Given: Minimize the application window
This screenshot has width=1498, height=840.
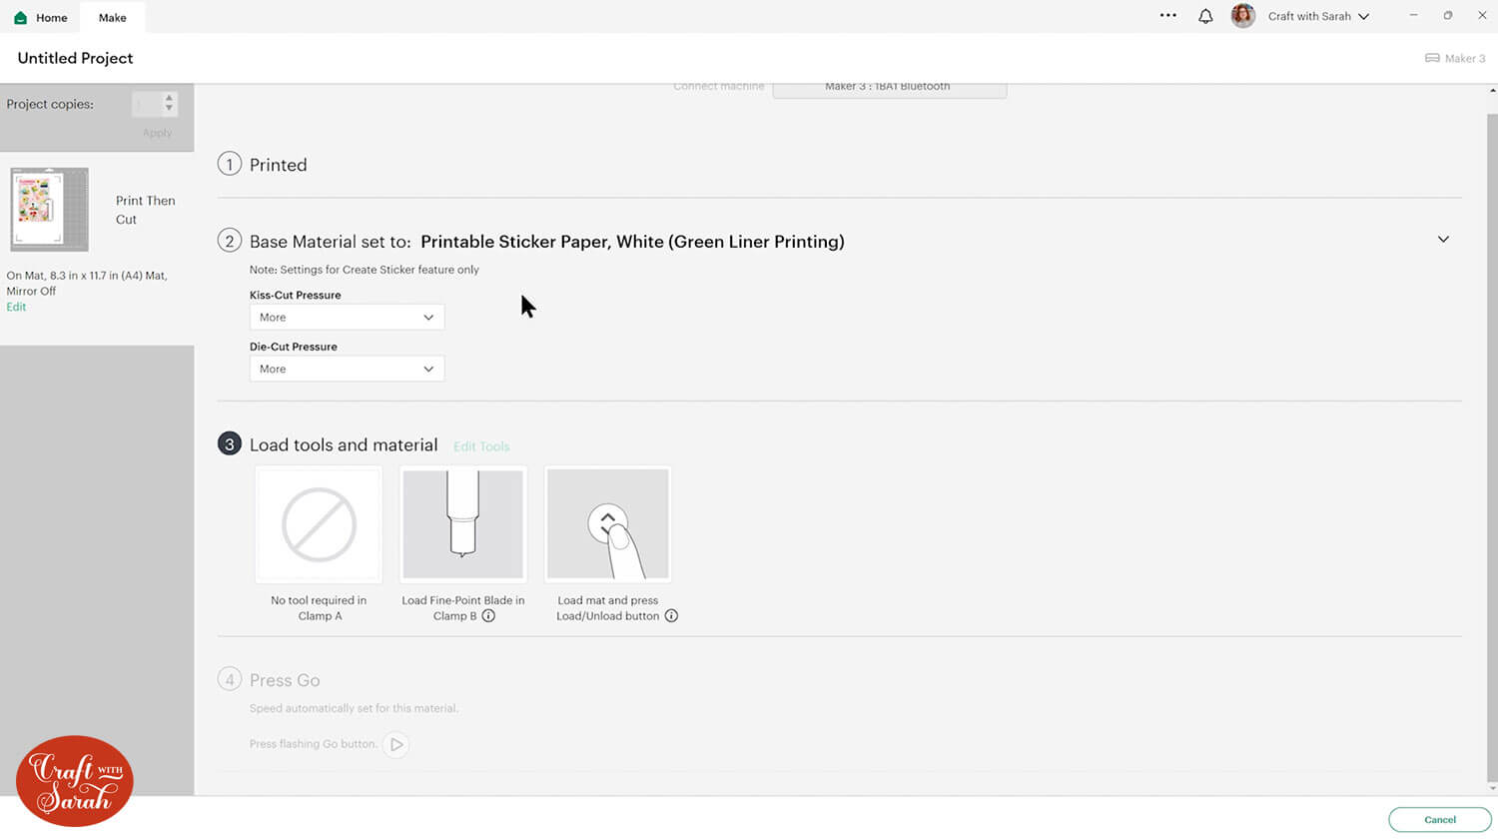Looking at the screenshot, I should 1413,16.
